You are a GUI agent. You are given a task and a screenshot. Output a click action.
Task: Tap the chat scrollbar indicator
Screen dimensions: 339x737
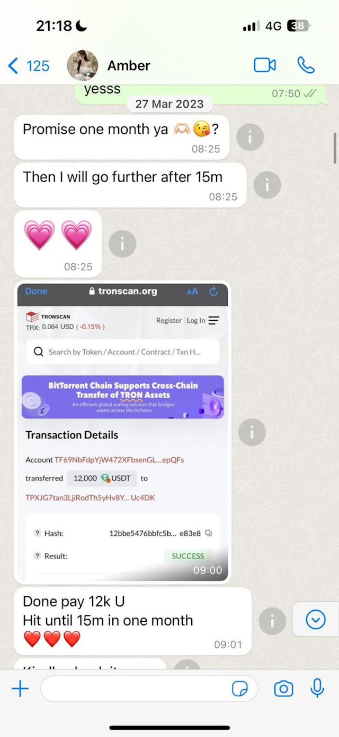[x=335, y=148]
